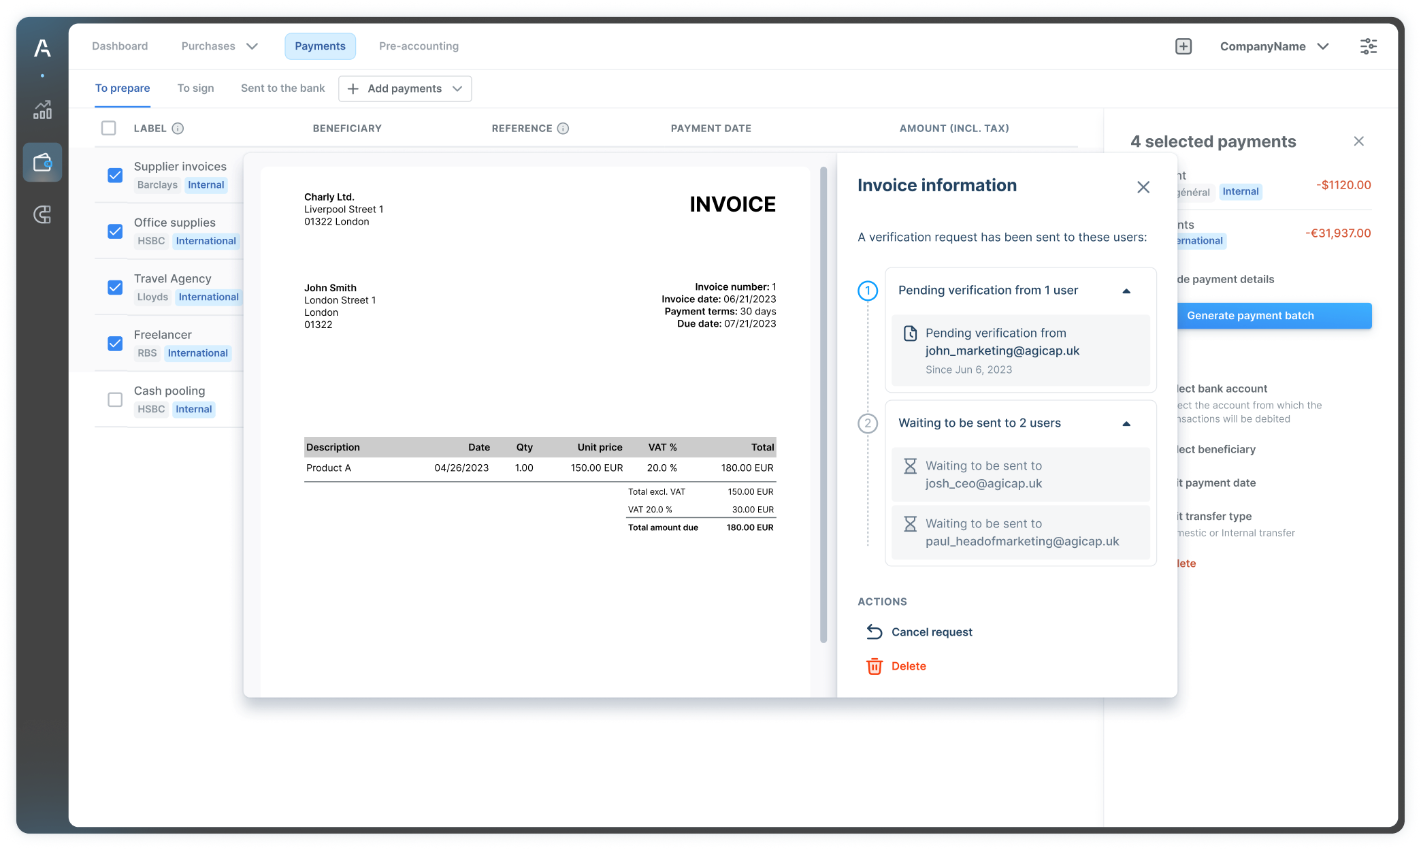
Task: Click the Generate payment batch button
Action: (x=1273, y=315)
